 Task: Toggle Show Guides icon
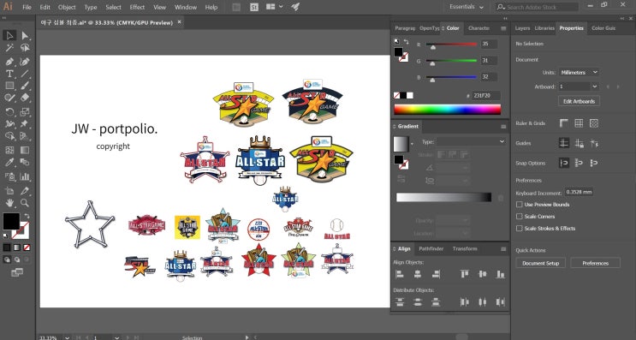coord(564,143)
